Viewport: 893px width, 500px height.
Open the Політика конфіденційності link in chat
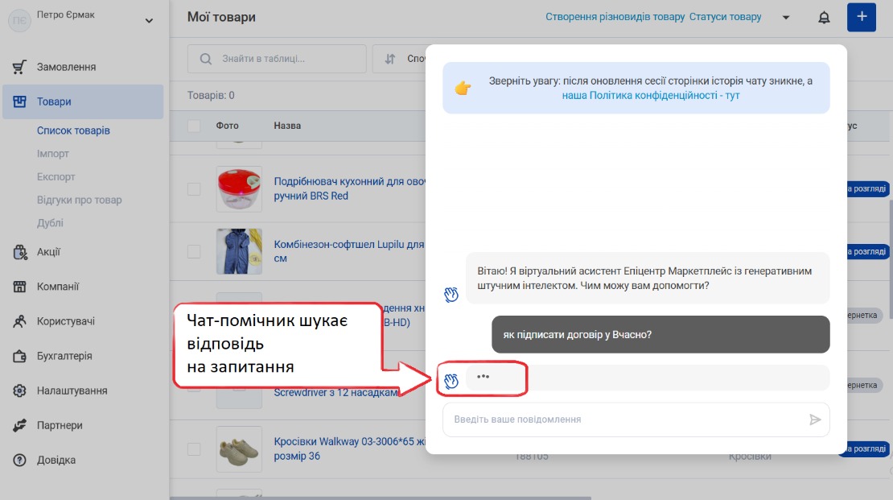pyautogui.click(x=651, y=96)
